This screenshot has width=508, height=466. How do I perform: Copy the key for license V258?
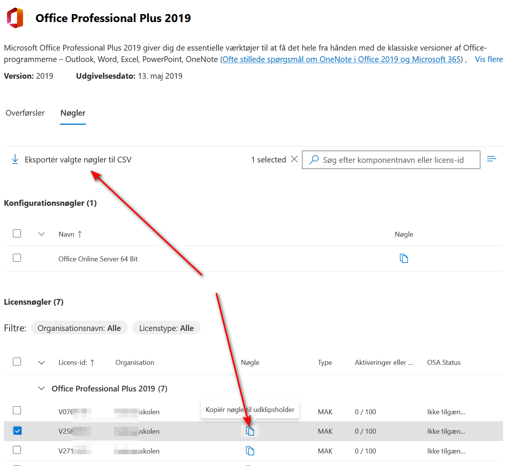(250, 431)
